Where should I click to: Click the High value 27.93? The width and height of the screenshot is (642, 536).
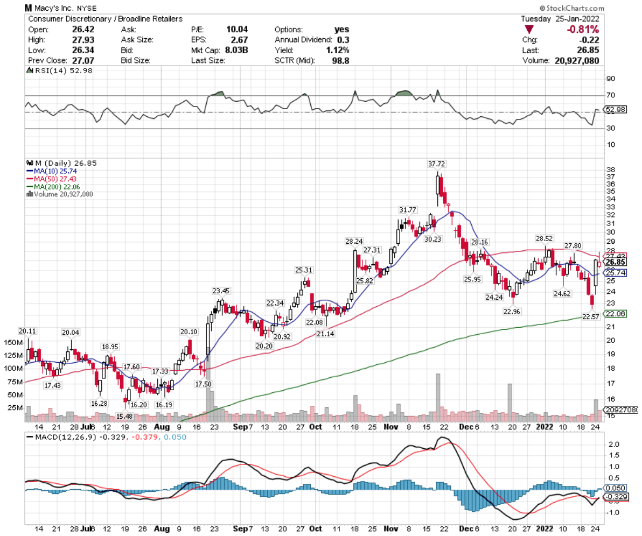coord(83,40)
